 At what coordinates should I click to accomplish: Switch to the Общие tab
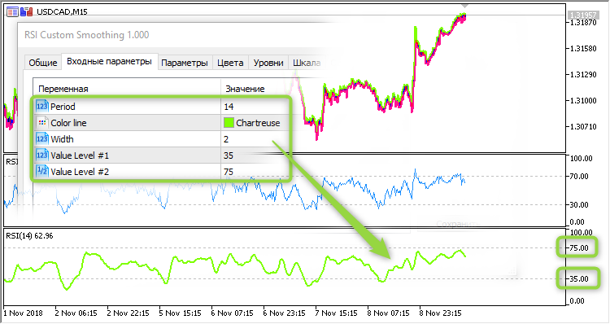coord(43,63)
